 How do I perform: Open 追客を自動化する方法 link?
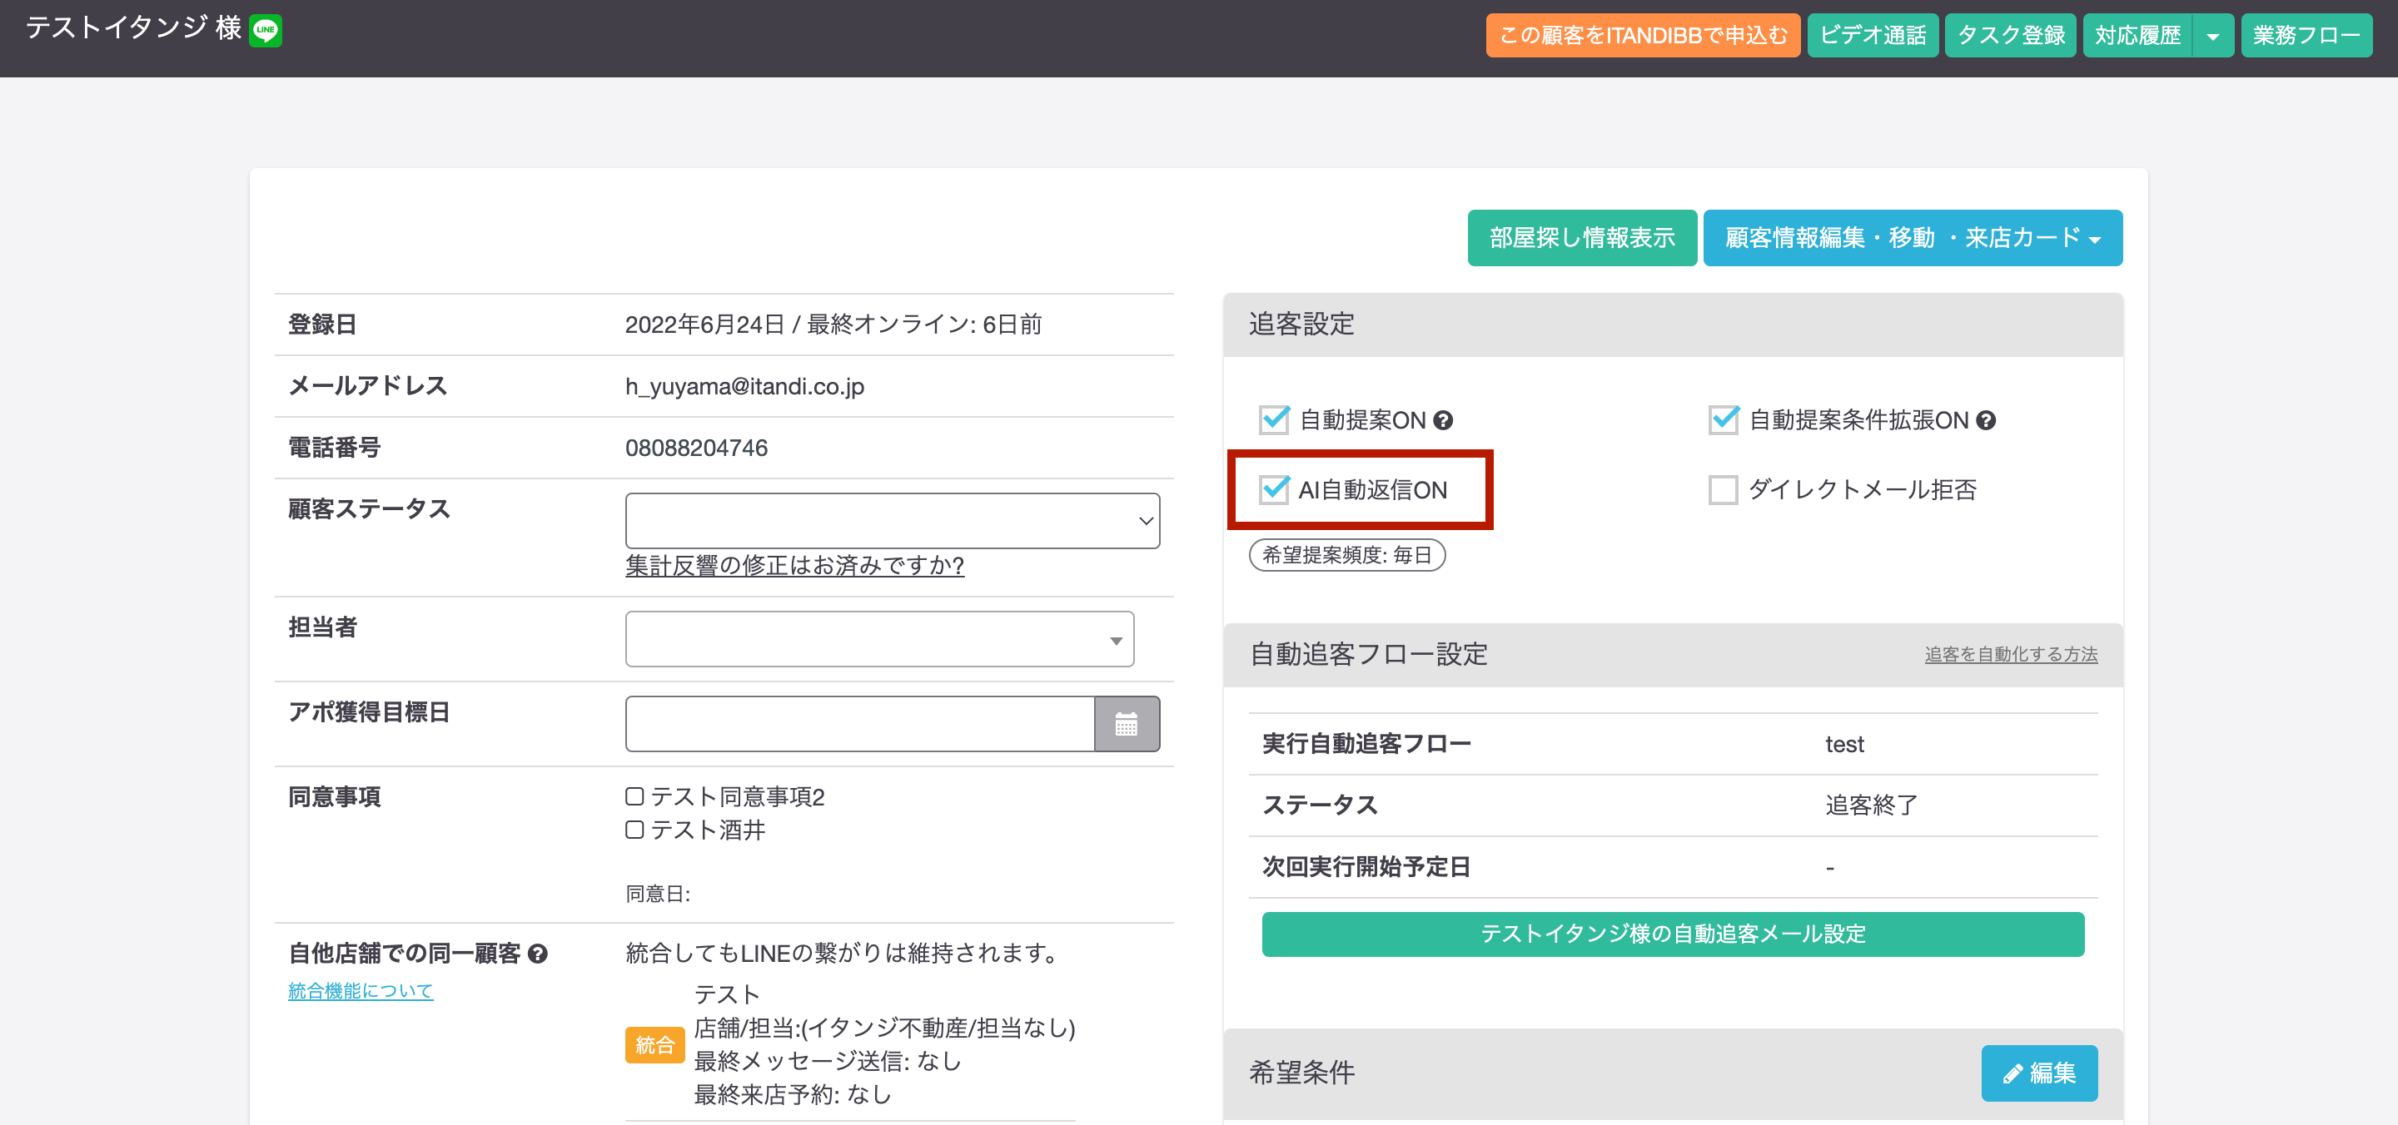coord(2011,655)
